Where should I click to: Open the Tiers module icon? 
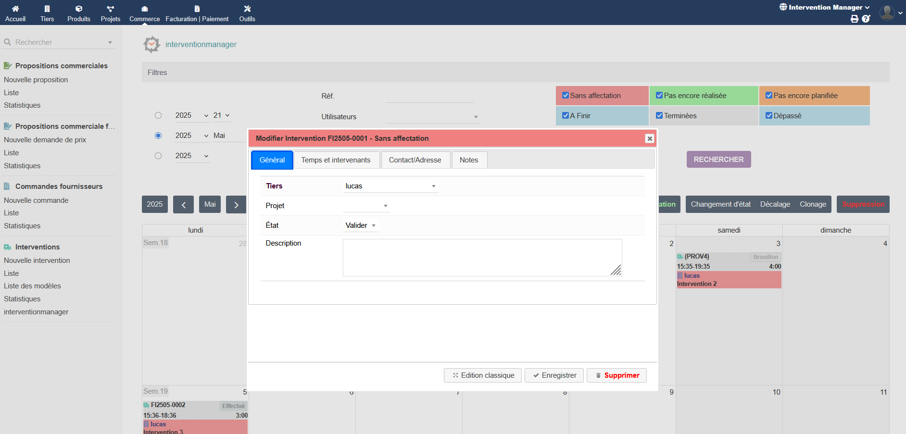tap(47, 9)
